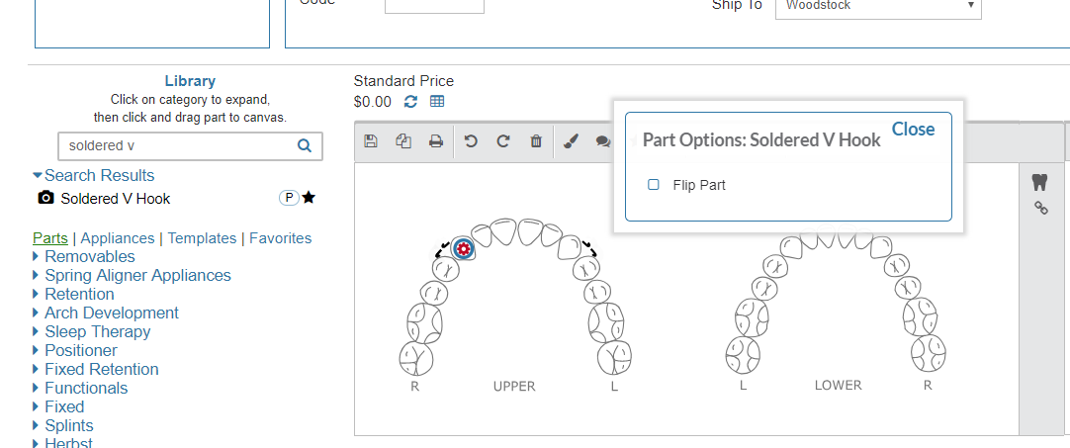Viewport: 1070px width, 448px height.
Task: Click the $0.00 price value
Action: pyautogui.click(x=373, y=102)
